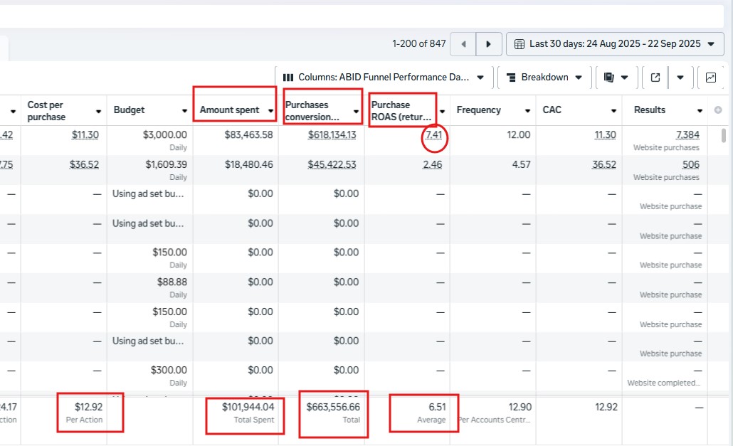
Task: Open Purchase ROAS column arrow
Action: [x=442, y=111]
